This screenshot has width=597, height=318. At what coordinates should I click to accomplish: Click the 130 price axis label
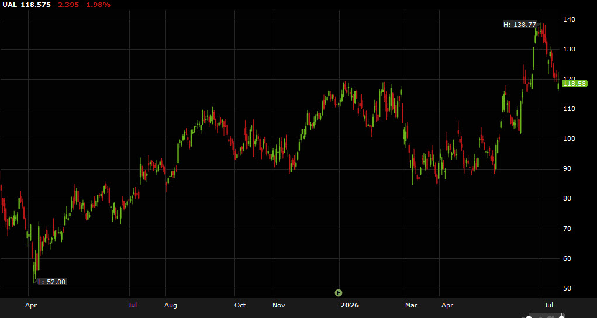pyautogui.click(x=570, y=49)
